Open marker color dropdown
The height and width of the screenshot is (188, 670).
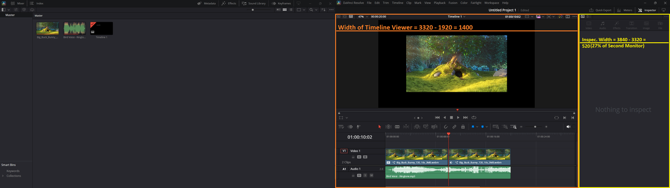[486, 126]
